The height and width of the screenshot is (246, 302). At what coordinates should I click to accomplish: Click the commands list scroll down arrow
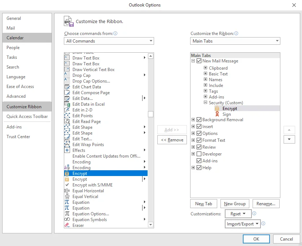[x=150, y=225]
